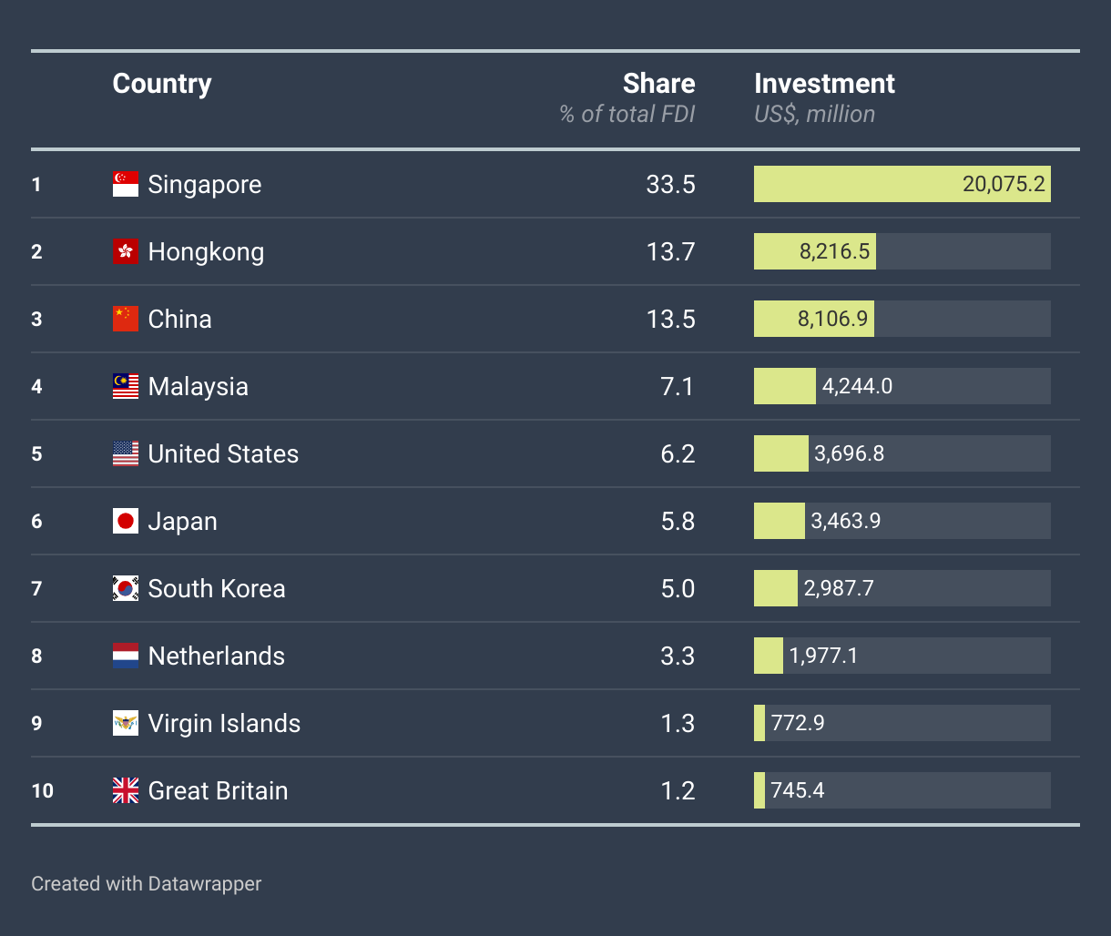Click Singapore's 20,075.2 investment bar
The image size is (1111, 936).
tap(902, 185)
